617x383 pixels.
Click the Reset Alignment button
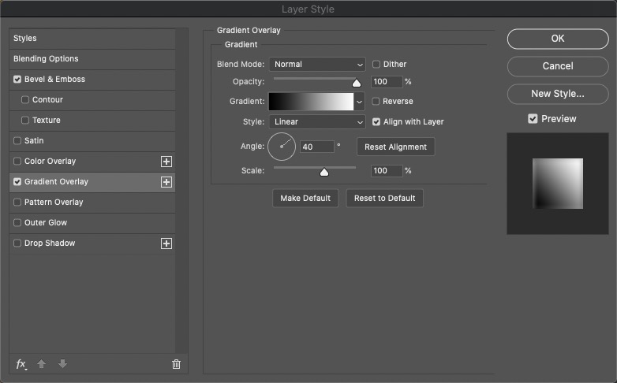(395, 147)
